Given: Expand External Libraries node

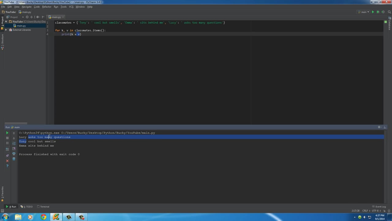Looking at the screenshot, I should pos(6,30).
